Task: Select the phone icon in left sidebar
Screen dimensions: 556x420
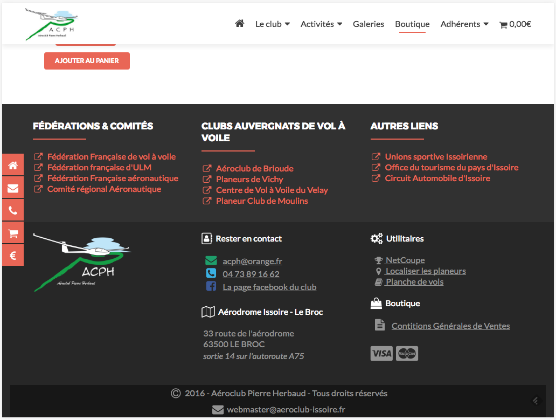Action: click(13, 211)
